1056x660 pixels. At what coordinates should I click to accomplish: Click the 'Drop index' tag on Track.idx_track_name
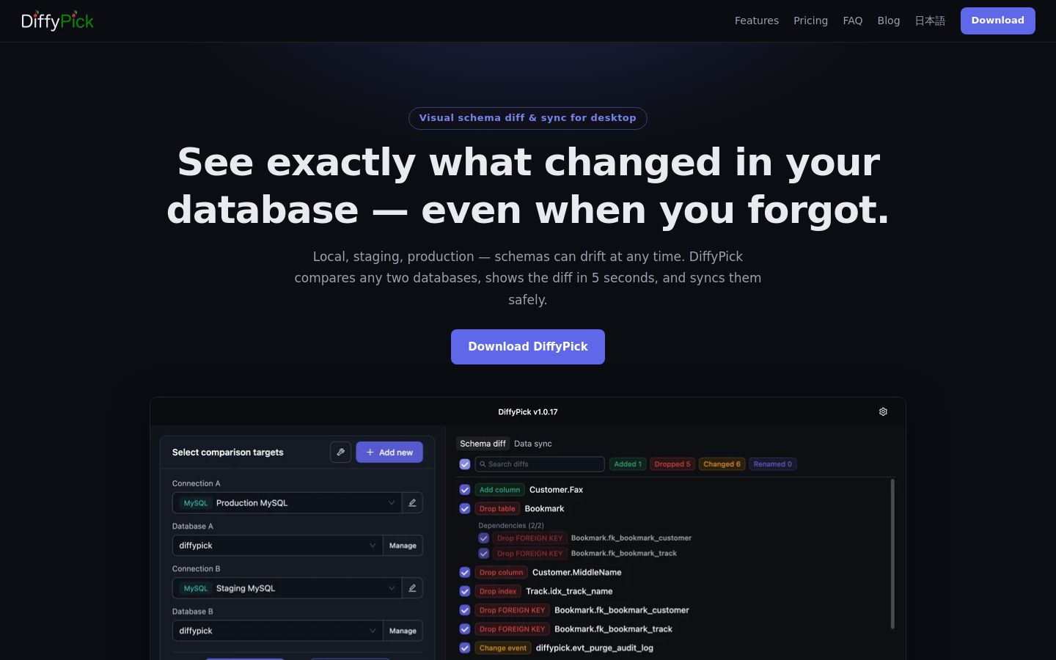498,591
